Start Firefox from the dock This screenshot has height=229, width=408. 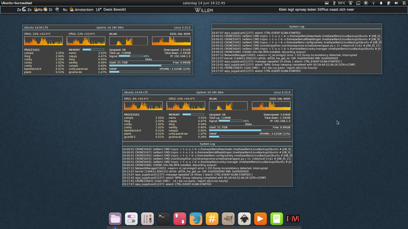click(x=196, y=219)
